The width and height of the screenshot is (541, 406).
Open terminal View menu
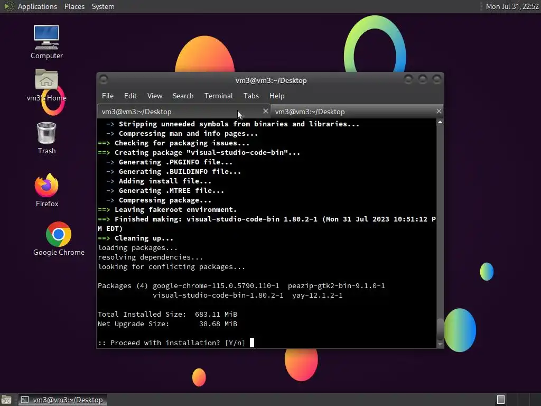click(155, 96)
